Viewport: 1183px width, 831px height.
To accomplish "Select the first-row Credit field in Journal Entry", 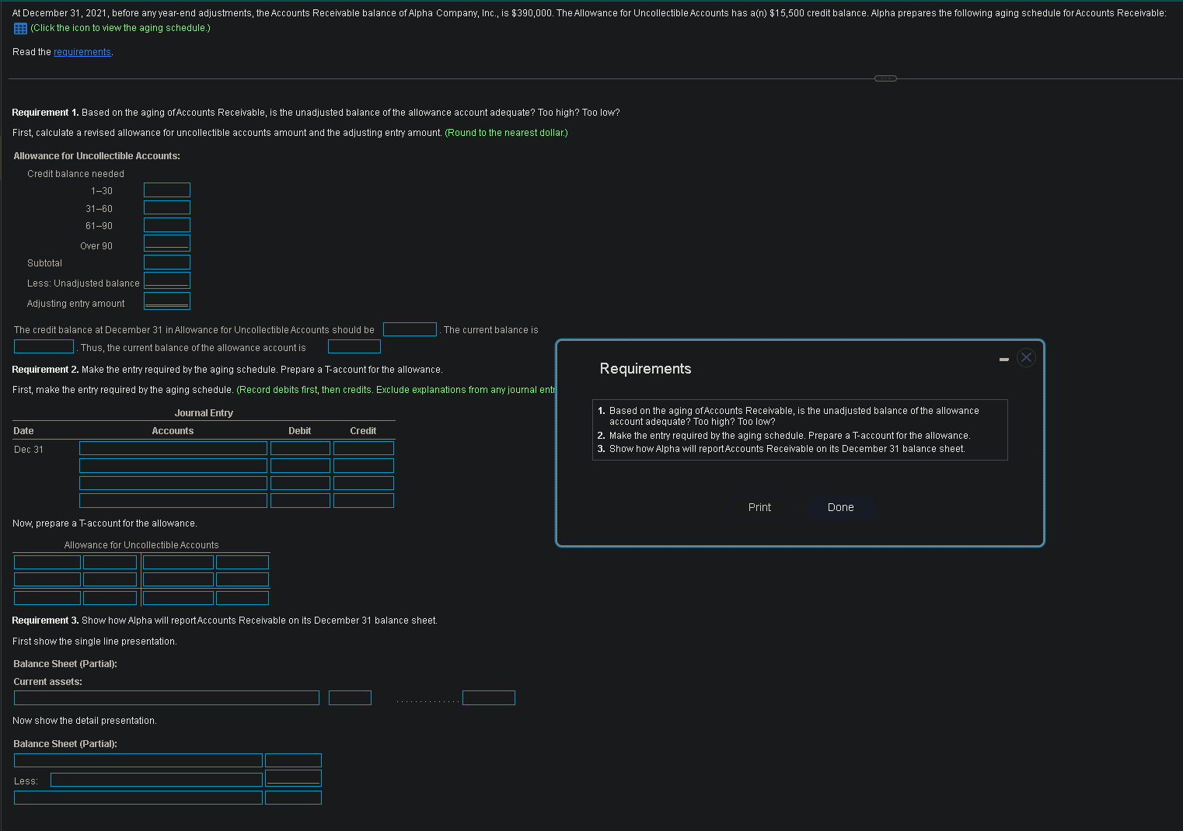I will pyautogui.click(x=364, y=448).
